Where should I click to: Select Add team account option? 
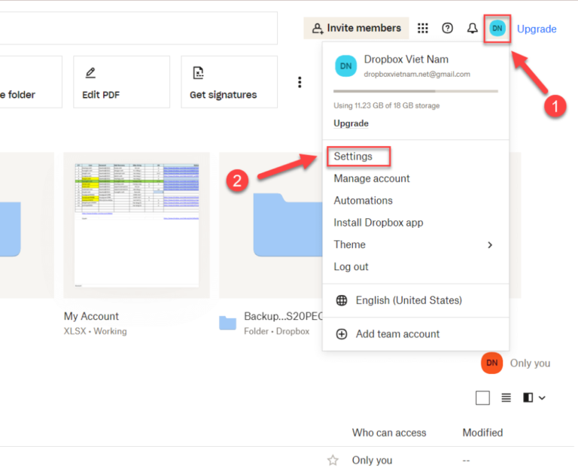tap(397, 334)
